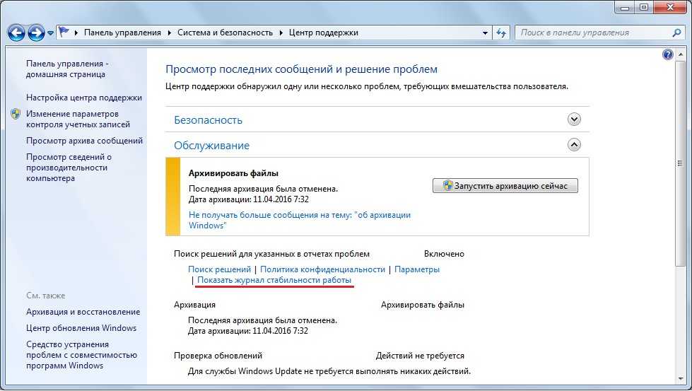Open Панель управления breadcrumb
This screenshot has width=692, height=391.
pos(122,33)
